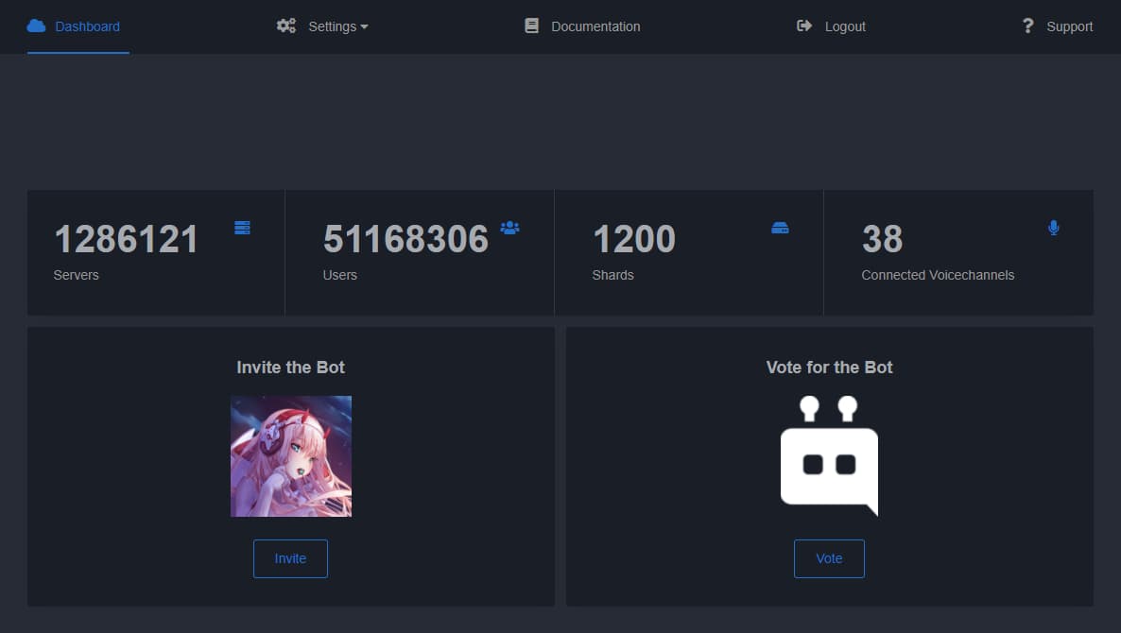The height and width of the screenshot is (633, 1121).
Task: Expand the Settings dropdown caret
Action: tap(365, 27)
